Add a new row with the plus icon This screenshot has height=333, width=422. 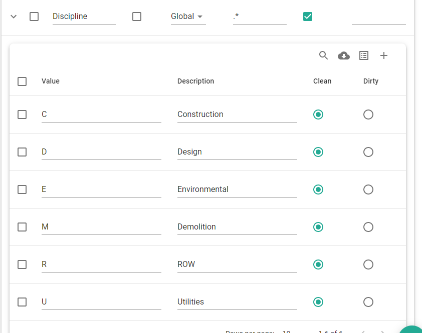(384, 55)
